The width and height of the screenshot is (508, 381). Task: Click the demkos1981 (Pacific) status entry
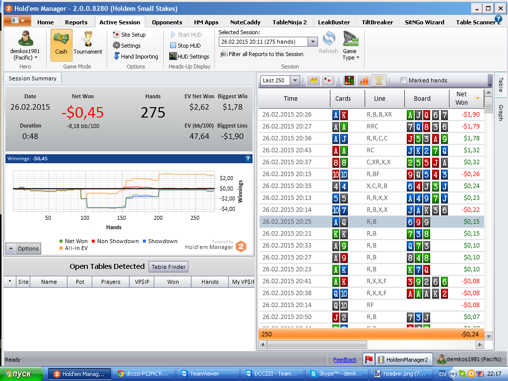click(469, 359)
